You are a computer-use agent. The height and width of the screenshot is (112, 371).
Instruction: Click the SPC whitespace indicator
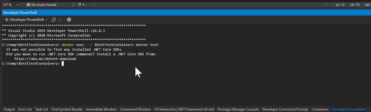[x=367, y=5]
